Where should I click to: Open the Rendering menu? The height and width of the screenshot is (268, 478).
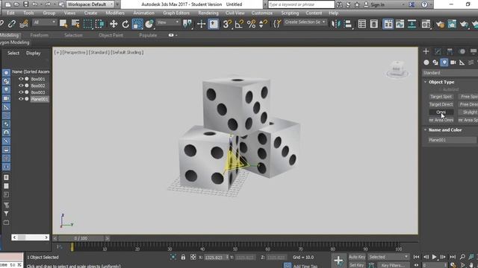(208, 13)
